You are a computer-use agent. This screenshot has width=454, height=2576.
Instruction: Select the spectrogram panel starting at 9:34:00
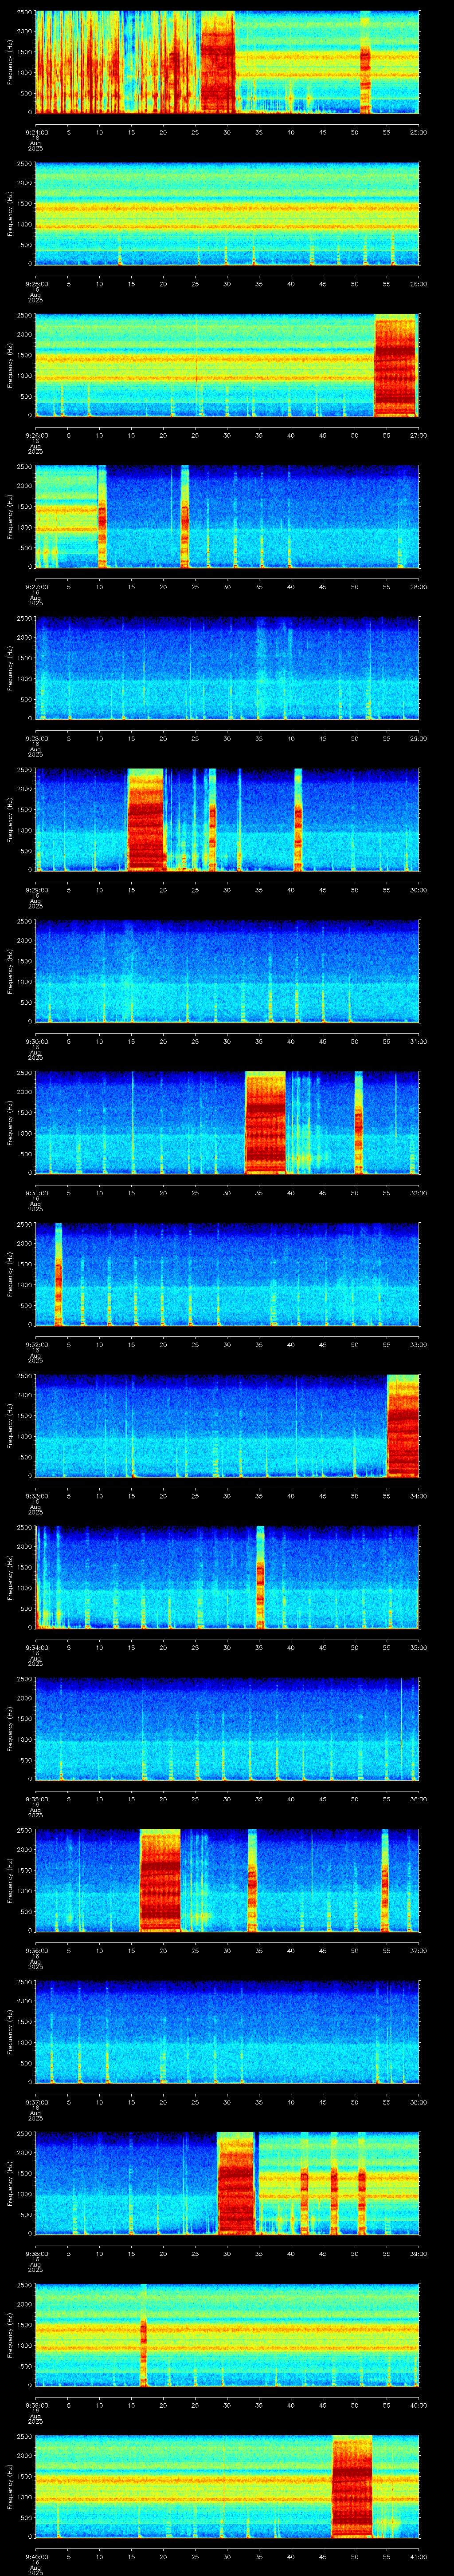[x=227, y=1578]
